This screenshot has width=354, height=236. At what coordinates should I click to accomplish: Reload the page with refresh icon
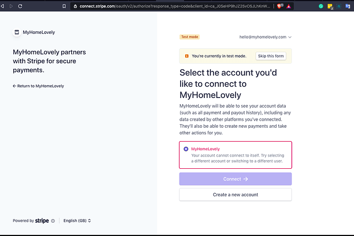pyautogui.click(x=20, y=6)
